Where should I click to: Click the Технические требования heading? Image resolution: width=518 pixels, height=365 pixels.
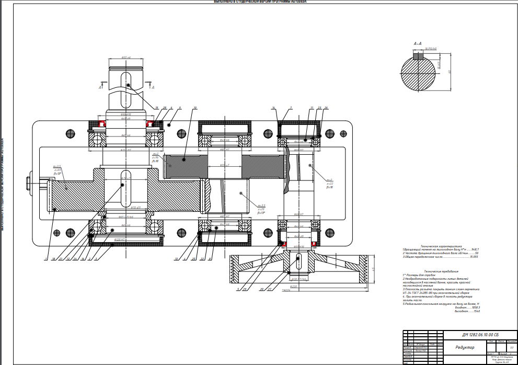(441, 271)
